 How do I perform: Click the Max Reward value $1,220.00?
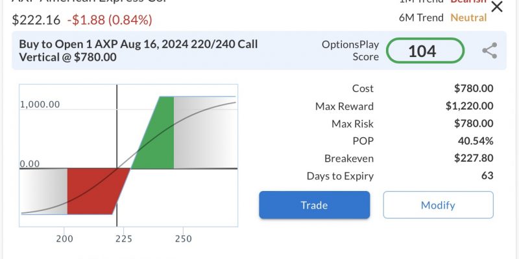tap(469, 106)
